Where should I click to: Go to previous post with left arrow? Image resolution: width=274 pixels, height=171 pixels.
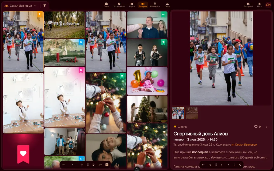[203, 165]
